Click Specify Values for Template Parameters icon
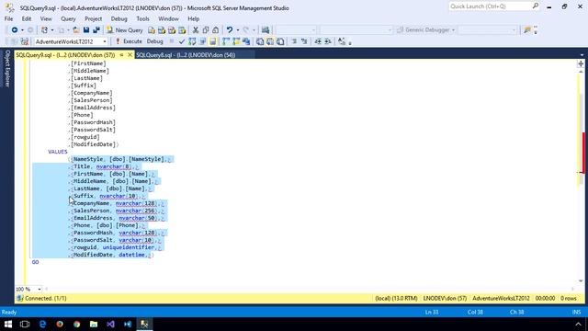The height and width of the screenshot is (331, 588). click(x=342, y=41)
